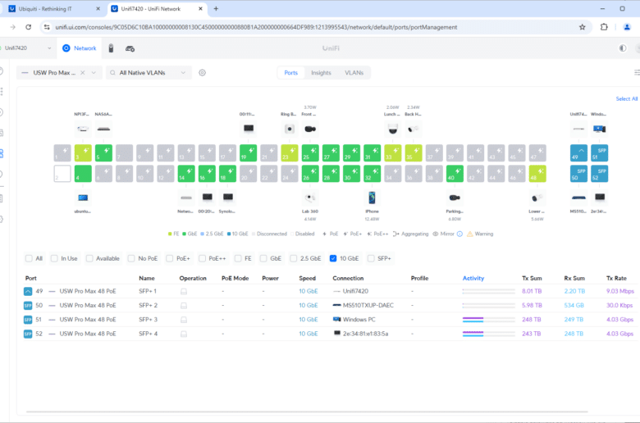
Task: Click port 23 in the switch diagram
Action: pos(290,153)
